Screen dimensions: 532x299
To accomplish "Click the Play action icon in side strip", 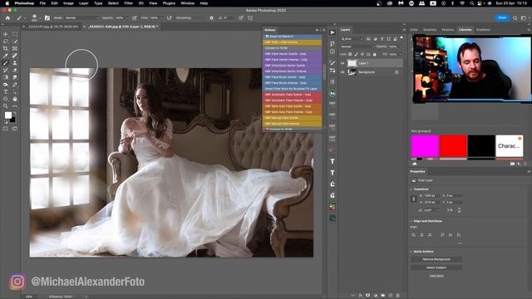I will (x=332, y=32).
